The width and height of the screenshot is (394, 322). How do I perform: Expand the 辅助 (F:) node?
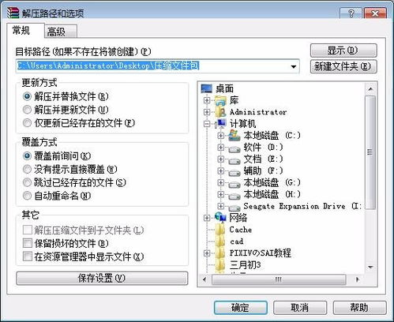tap(221, 171)
